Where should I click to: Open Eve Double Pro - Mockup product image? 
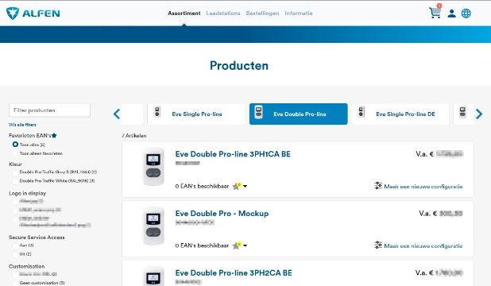click(x=153, y=226)
